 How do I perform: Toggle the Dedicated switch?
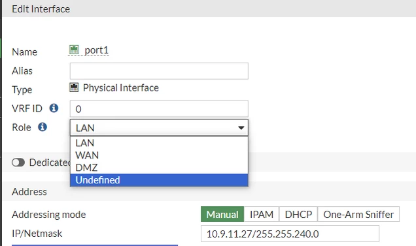tap(18, 162)
